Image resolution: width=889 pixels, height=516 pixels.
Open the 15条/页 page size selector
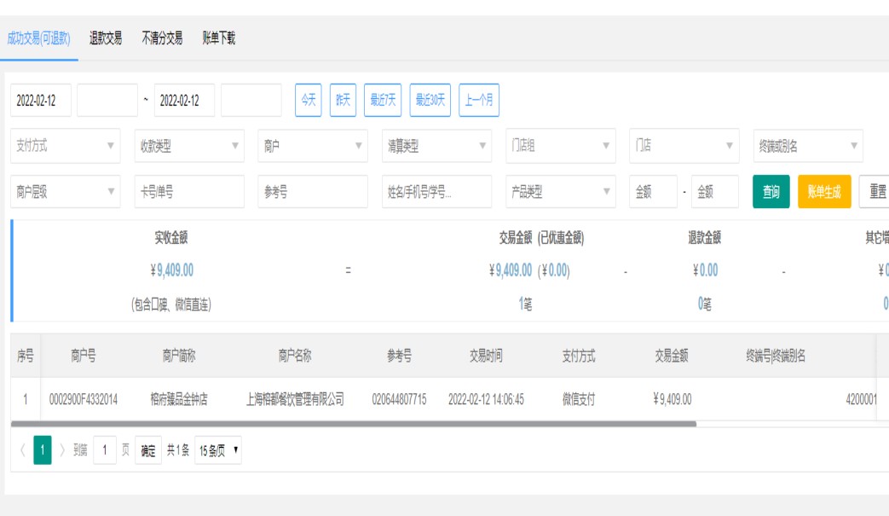[218, 450]
